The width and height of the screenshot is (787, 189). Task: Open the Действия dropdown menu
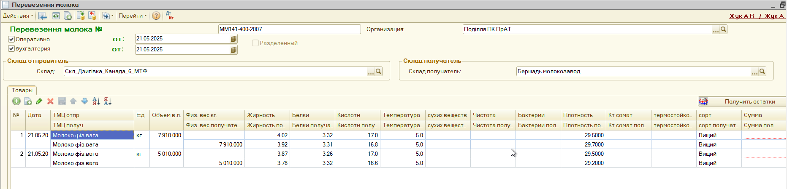[18, 16]
